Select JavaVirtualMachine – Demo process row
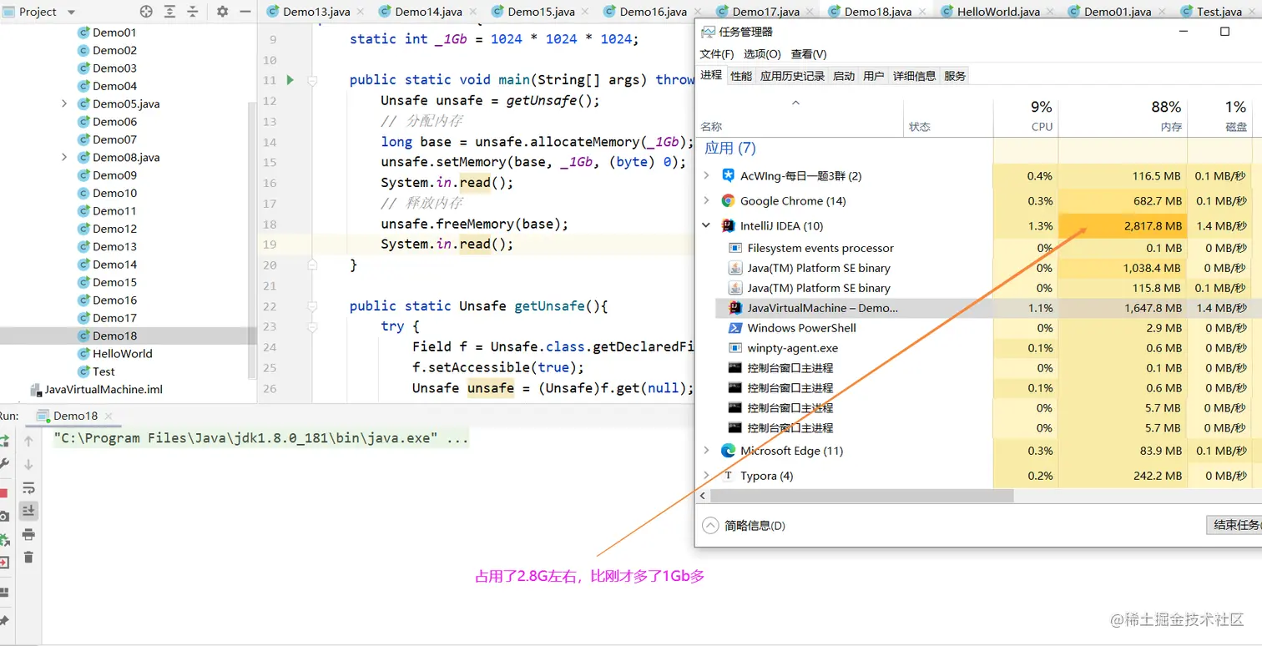The width and height of the screenshot is (1262, 646). (977, 308)
